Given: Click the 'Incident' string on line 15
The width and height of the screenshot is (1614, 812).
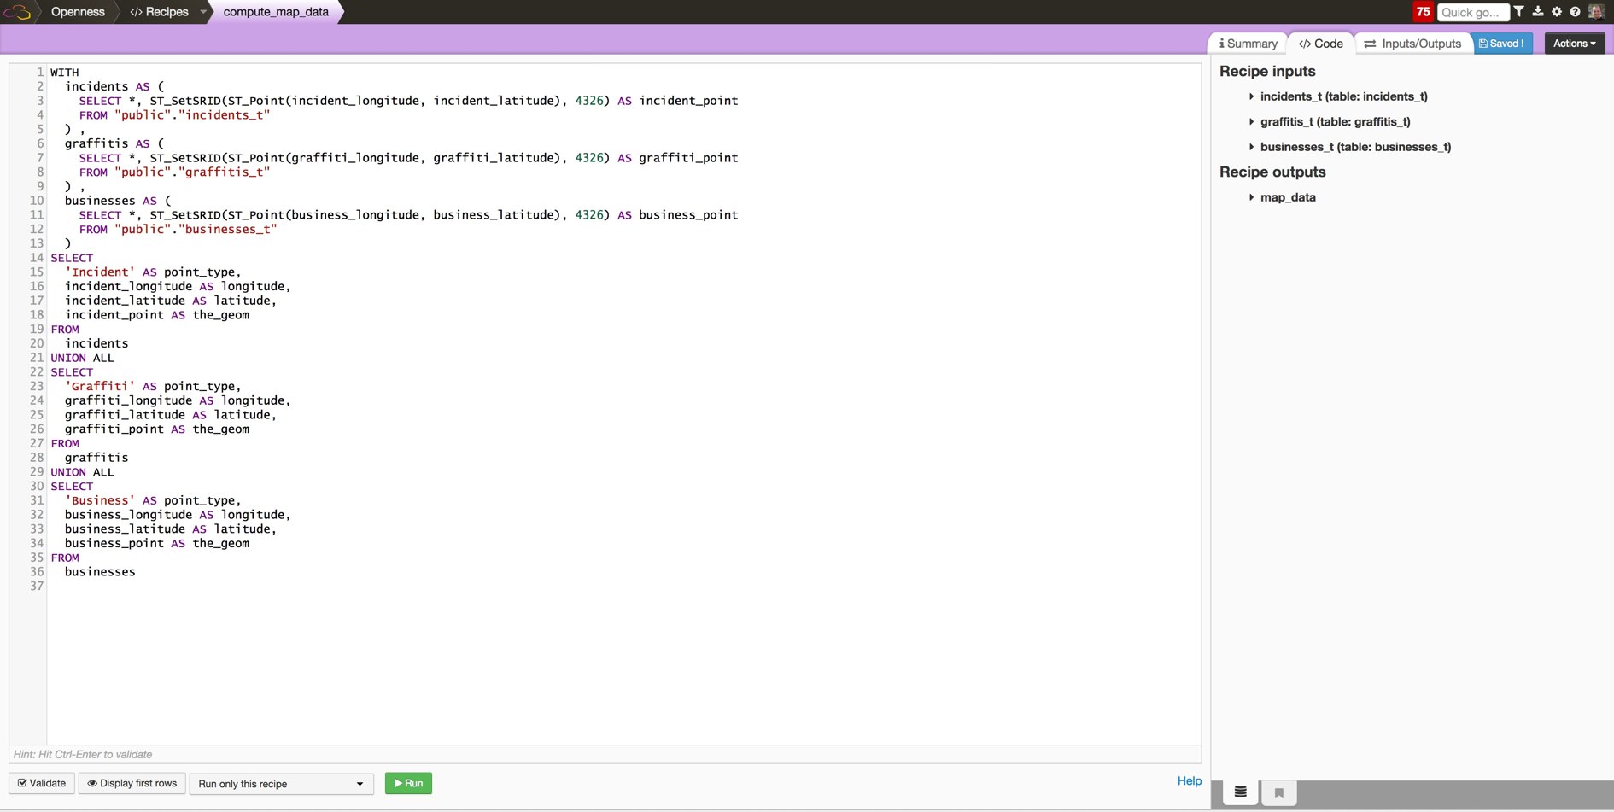Looking at the screenshot, I should point(100,272).
